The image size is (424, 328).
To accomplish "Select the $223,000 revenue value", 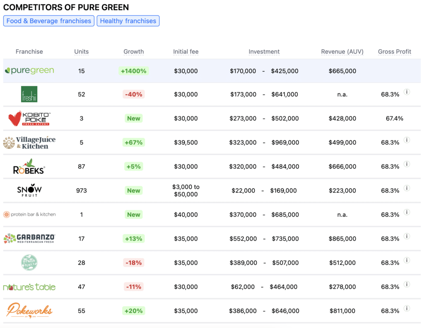I will coord(342,190).
